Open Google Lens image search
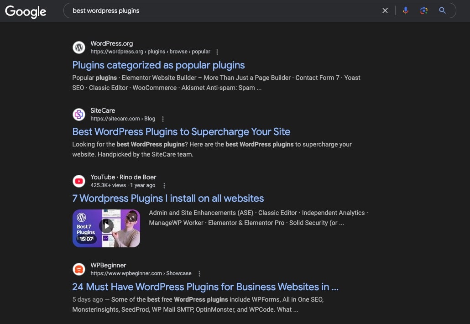Image resolution: width=470 pixels, height=324 pixels. [424, 10]
